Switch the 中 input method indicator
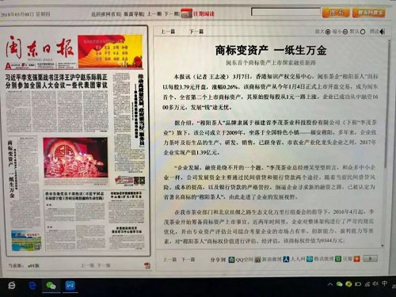 click(384, 284)
